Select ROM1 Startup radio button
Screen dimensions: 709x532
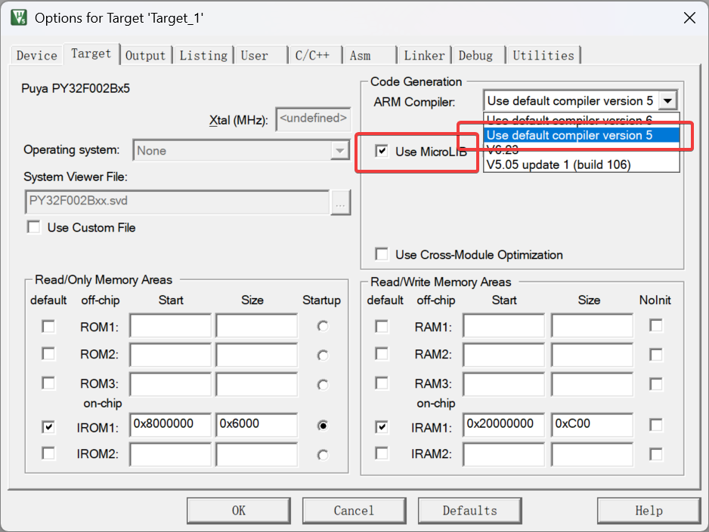[323, 326]
